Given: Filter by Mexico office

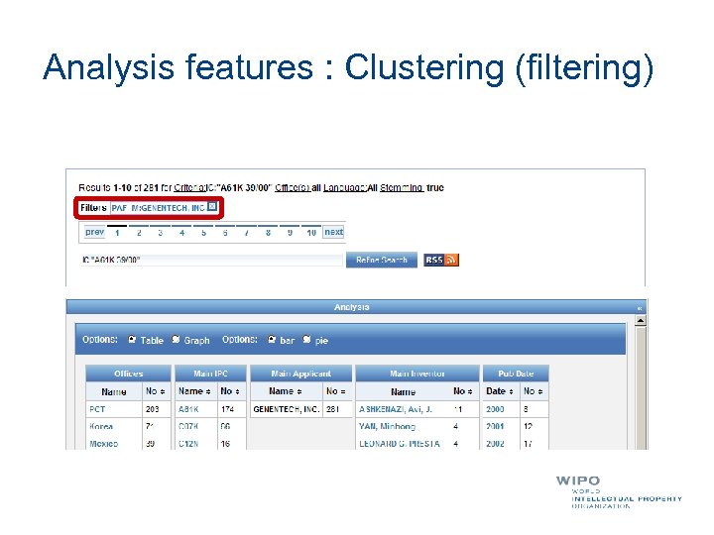Looking at the screenshot, I should pyautogui.click(x=103, y=444).
